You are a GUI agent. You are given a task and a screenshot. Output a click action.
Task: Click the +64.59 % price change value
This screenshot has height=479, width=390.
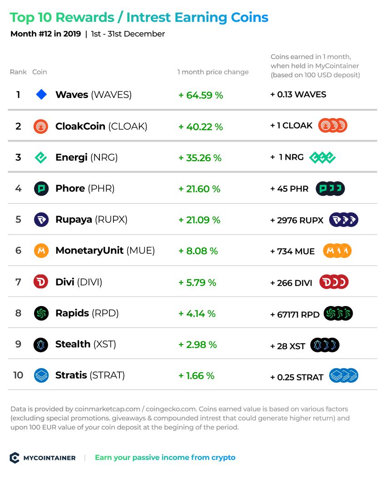click(x=201, y=95)
